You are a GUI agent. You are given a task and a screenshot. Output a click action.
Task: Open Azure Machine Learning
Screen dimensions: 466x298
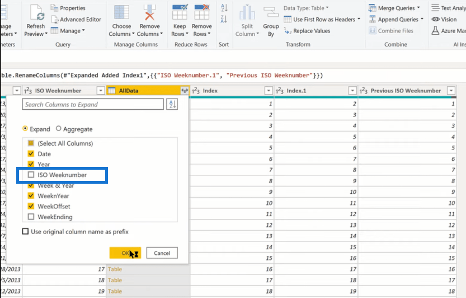coord(449,31)
